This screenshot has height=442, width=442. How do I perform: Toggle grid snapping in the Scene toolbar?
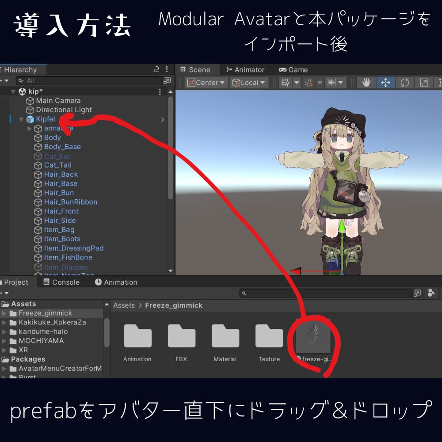point(286,82)
